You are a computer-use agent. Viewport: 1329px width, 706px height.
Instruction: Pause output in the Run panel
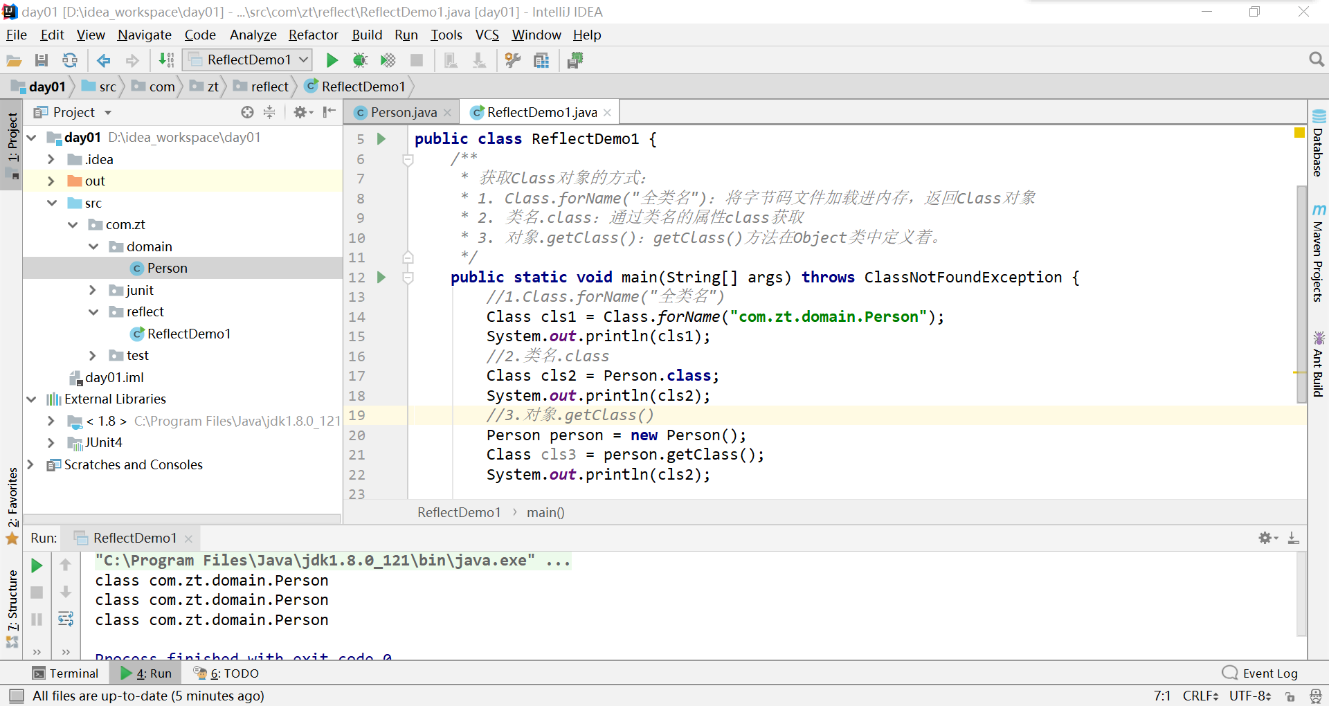[37, 619]
